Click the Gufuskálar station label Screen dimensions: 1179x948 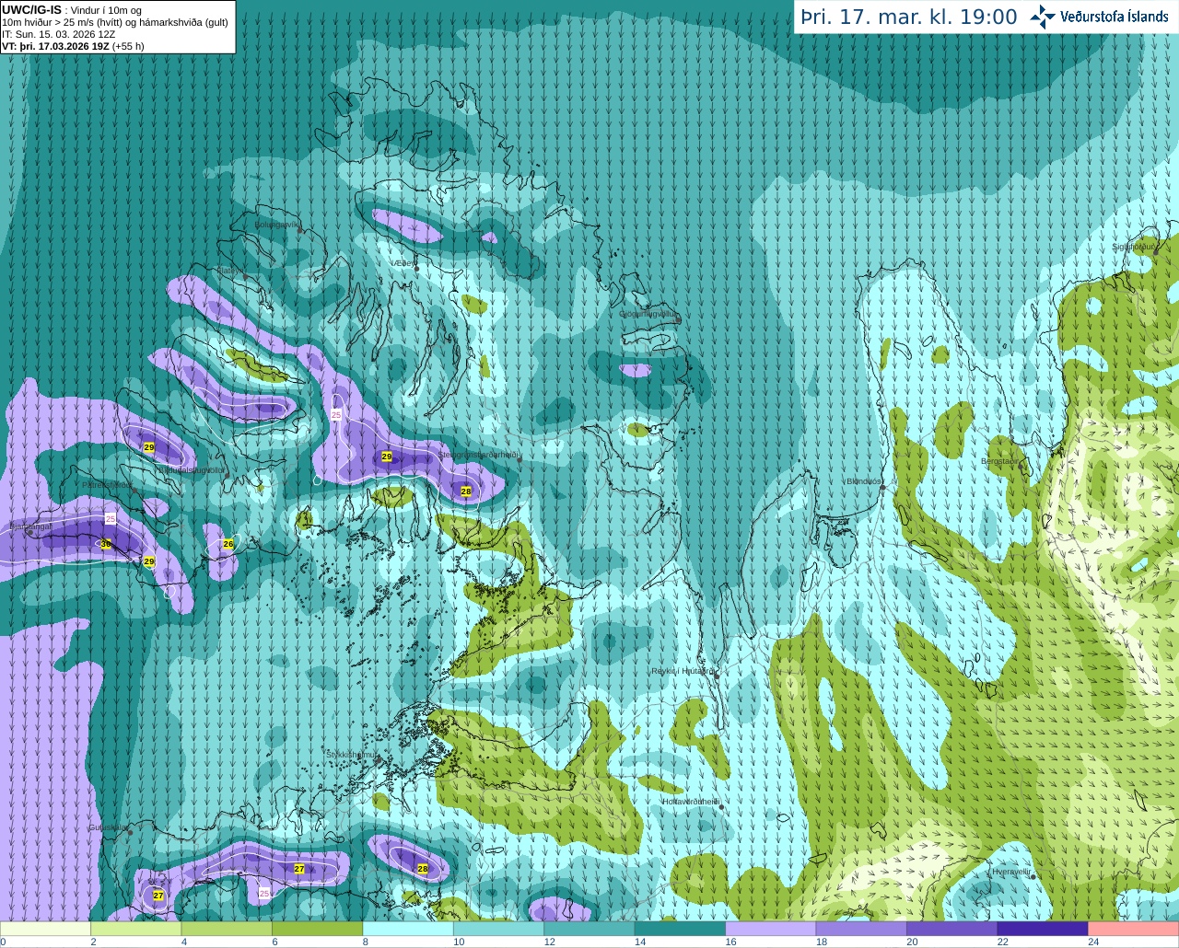(x=108, y=827)
